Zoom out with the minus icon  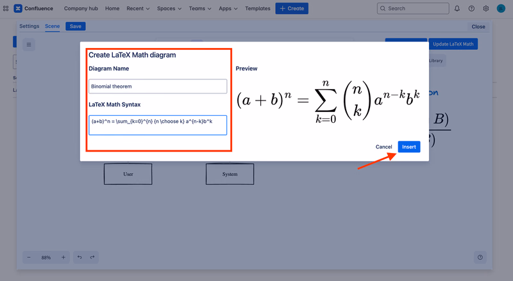(29, 257)
